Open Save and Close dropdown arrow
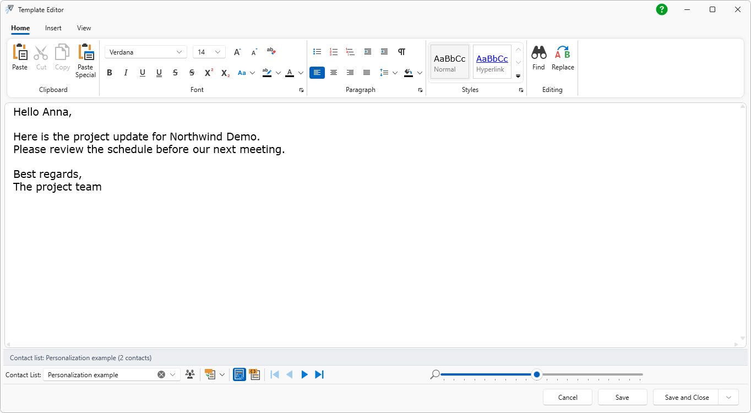751x413 pixels. pos(728,397)
